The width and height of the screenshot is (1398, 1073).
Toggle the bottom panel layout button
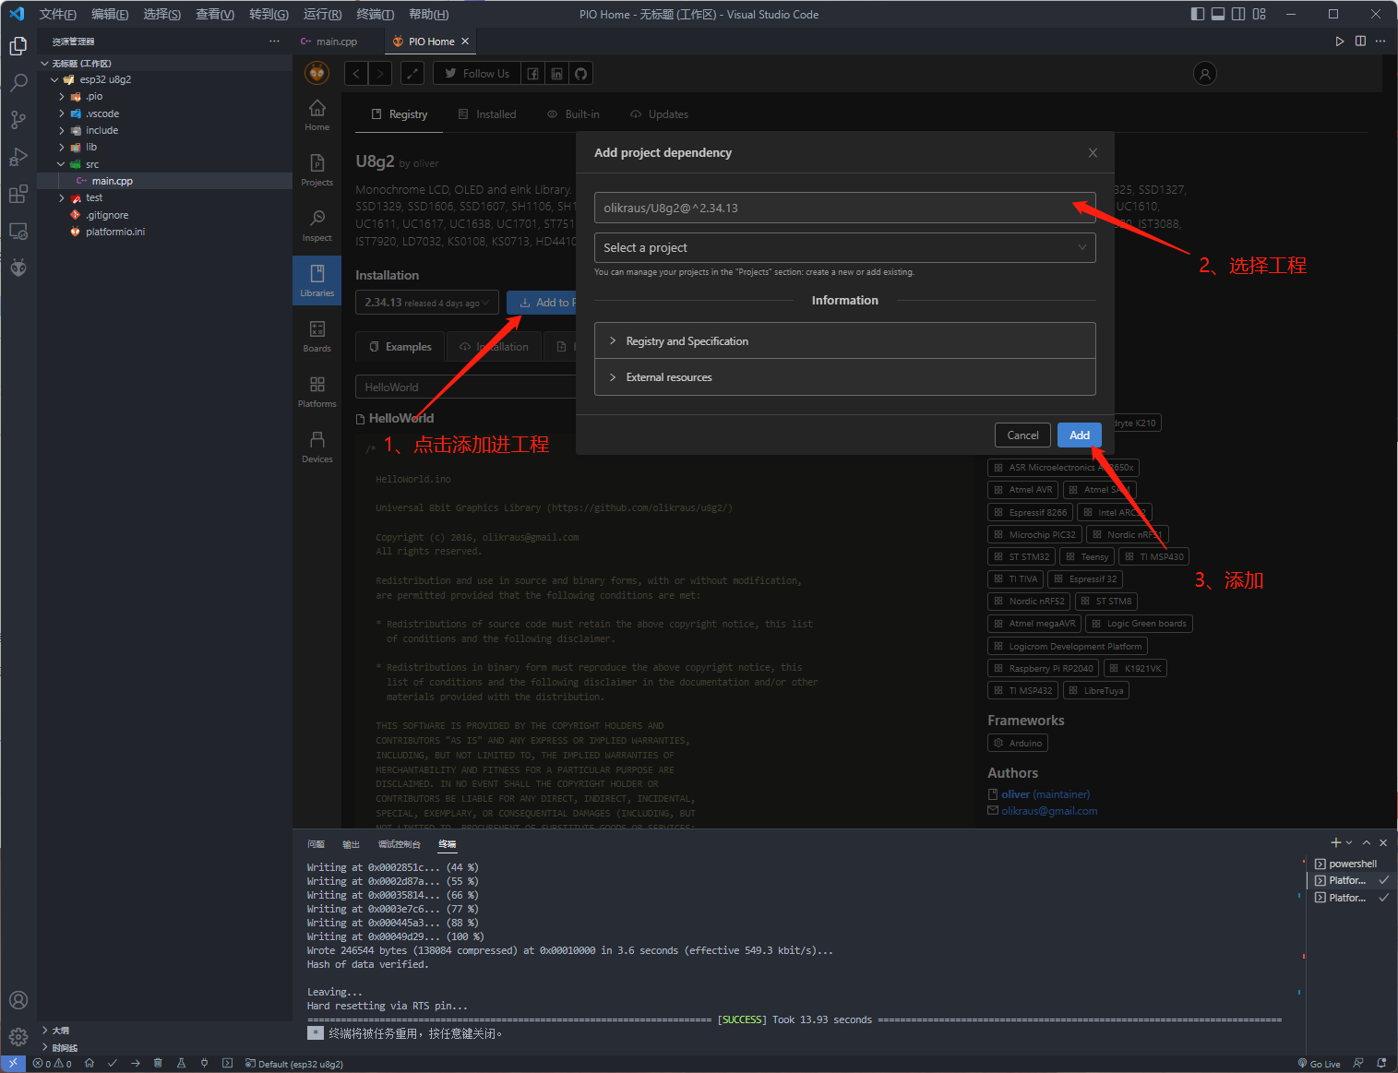tap(1218, 14)
